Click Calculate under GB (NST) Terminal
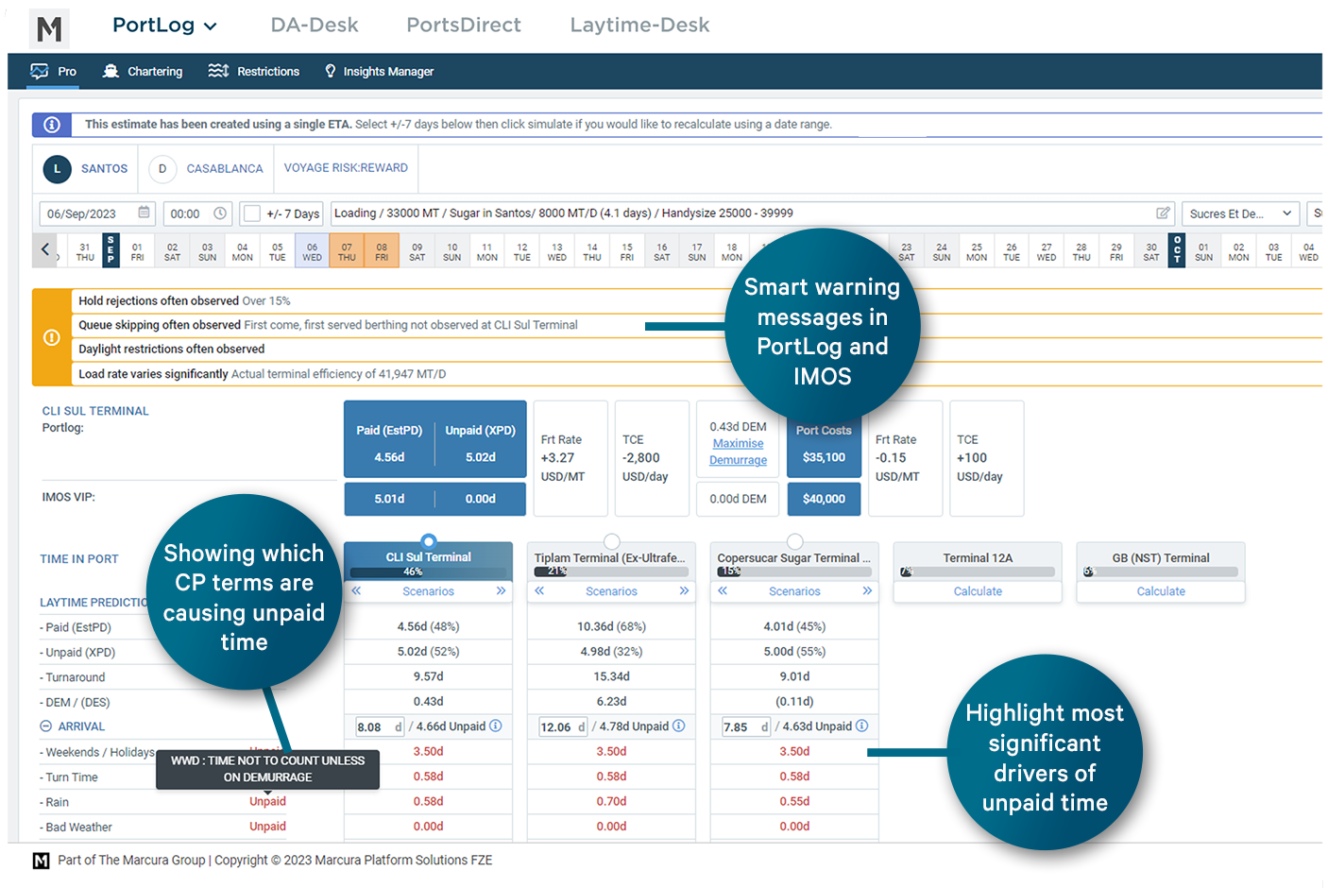Screen dimensions: 1328x888 click(1161, 591)
